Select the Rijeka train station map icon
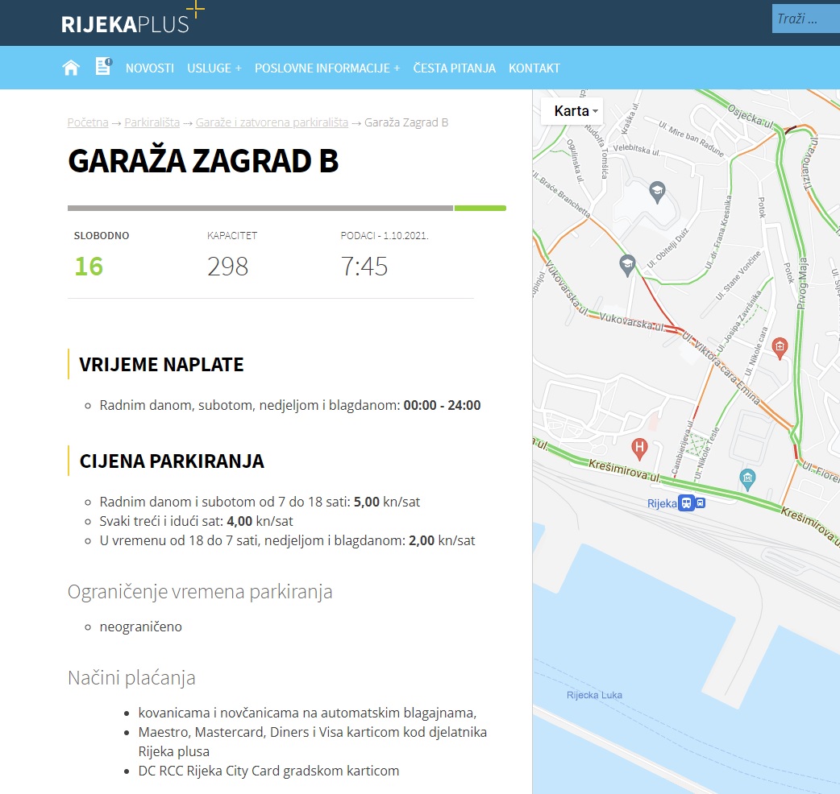This screenshot has height=794, width=840. (692, 502)
